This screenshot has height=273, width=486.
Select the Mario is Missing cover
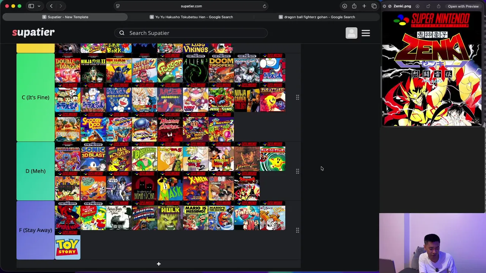point(196,216)
